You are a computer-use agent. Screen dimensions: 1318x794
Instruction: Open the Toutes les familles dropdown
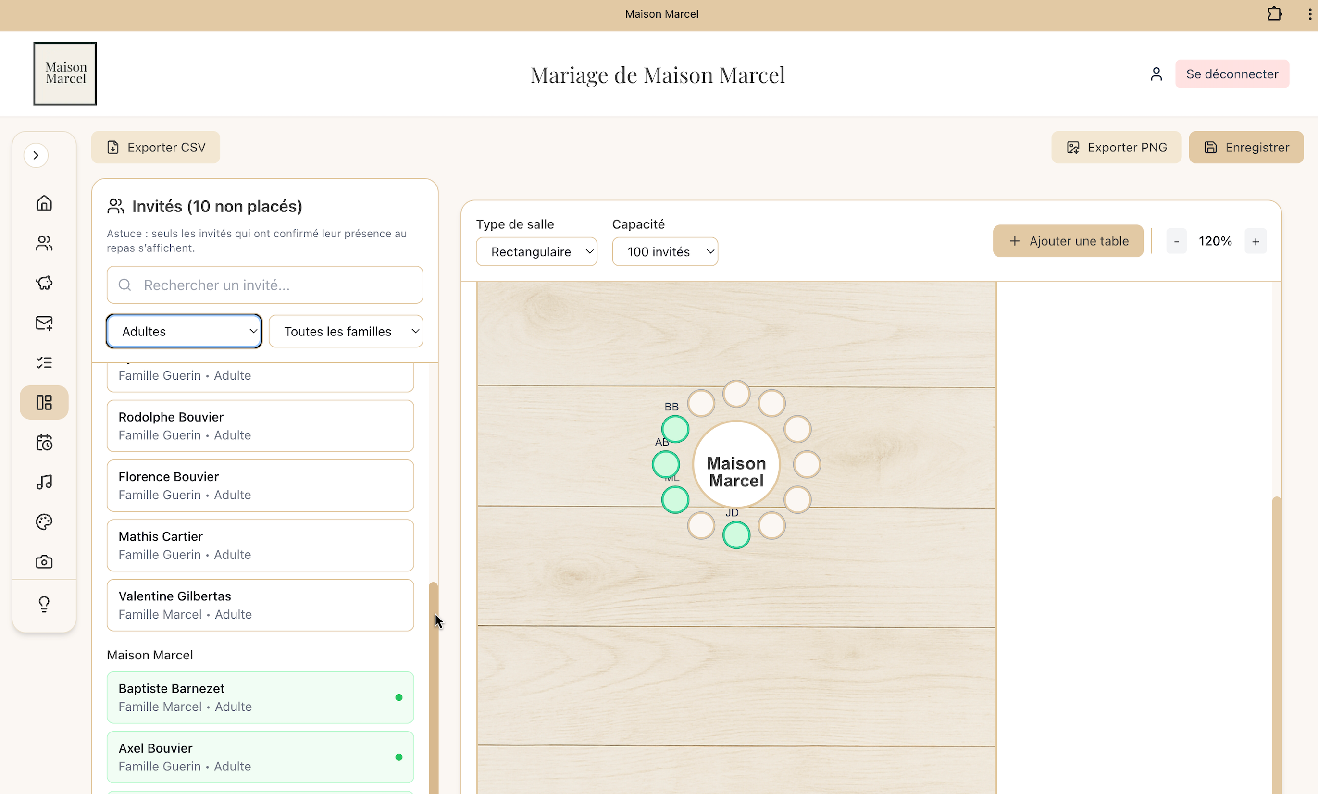[x=346, y=332]
